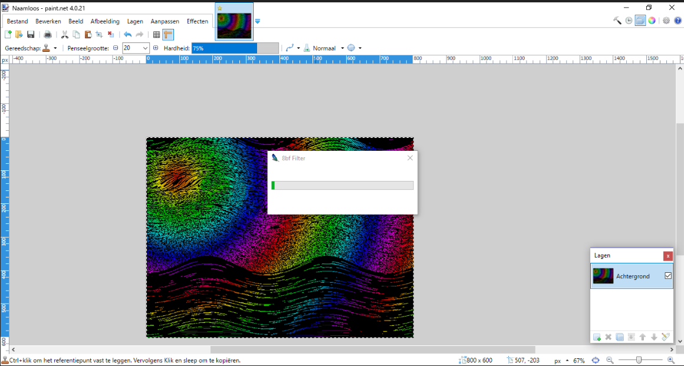
Task: Open the Effecten menu
Action: coord(198,21)
